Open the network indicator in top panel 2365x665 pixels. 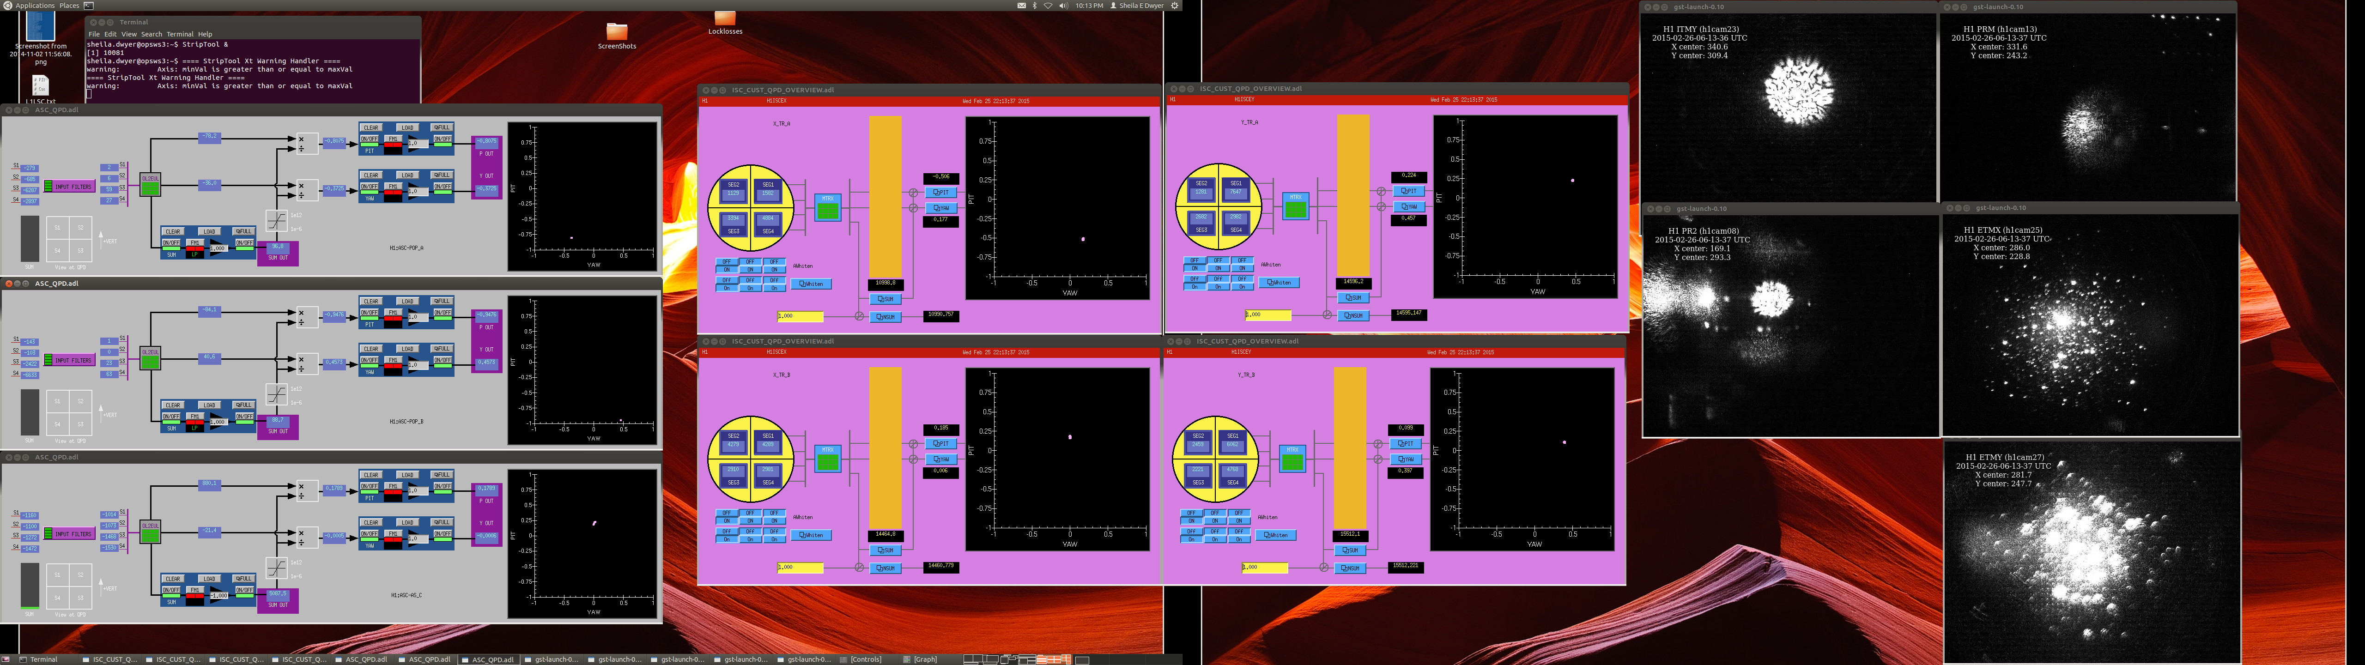pos(1048,6)
